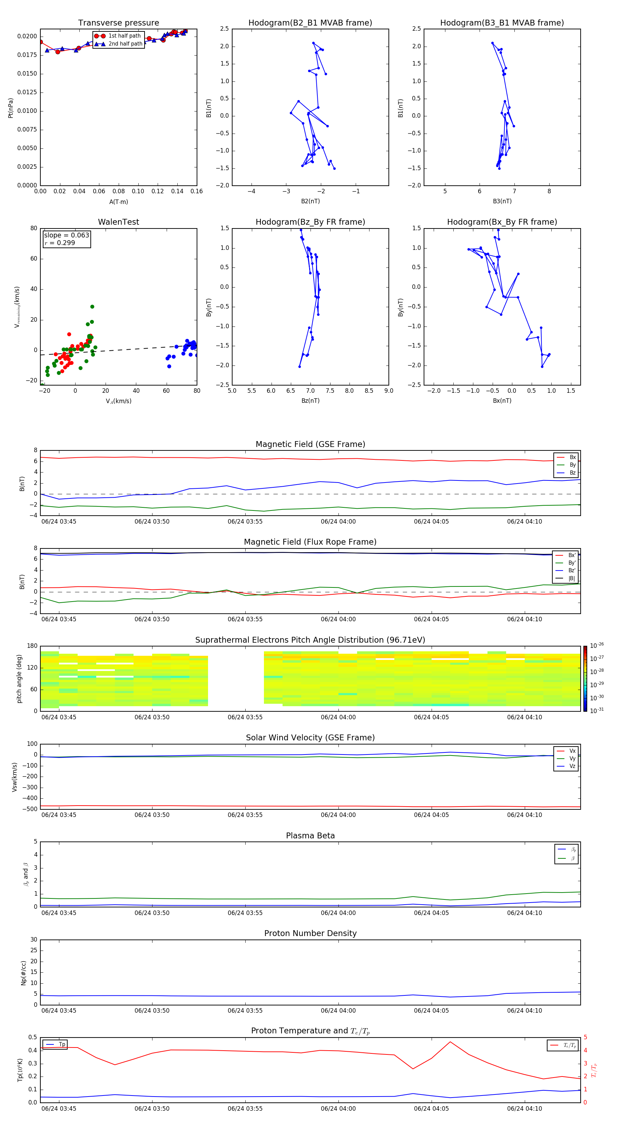Click the colorbar's top tick label 10^-26

click(597, 645)
